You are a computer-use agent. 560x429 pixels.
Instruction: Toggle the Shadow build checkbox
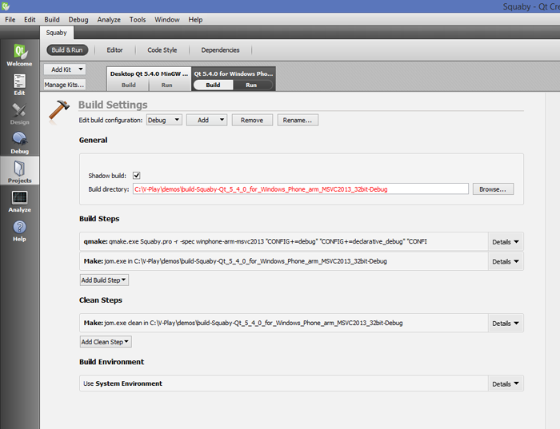click(137, 176)
